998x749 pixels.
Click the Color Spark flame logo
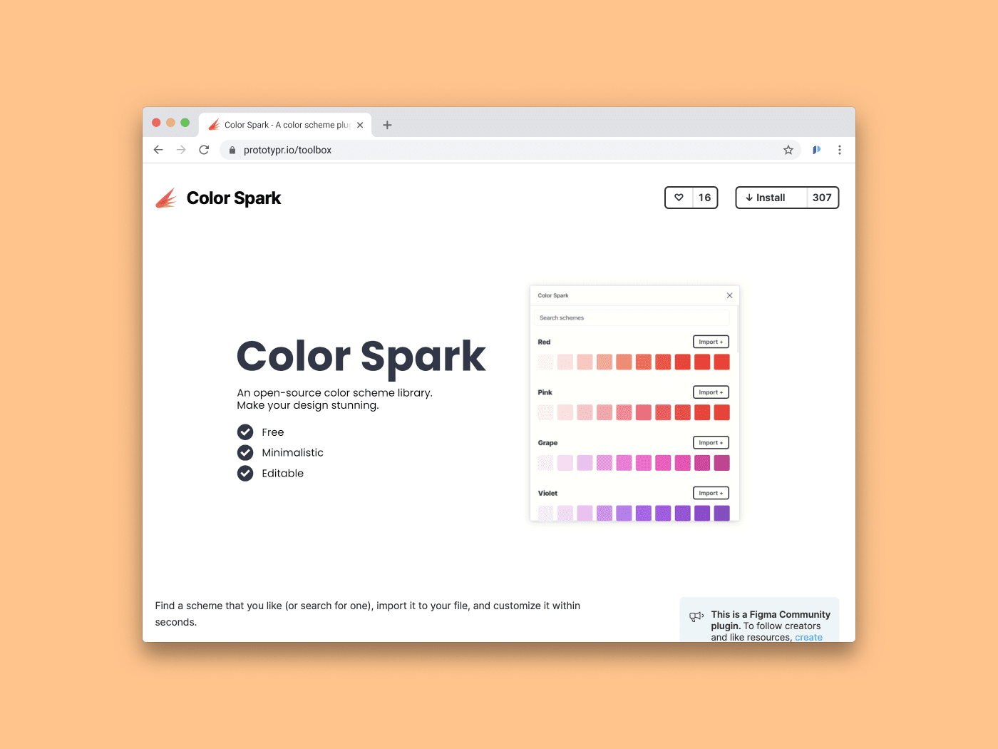[166, 198]
